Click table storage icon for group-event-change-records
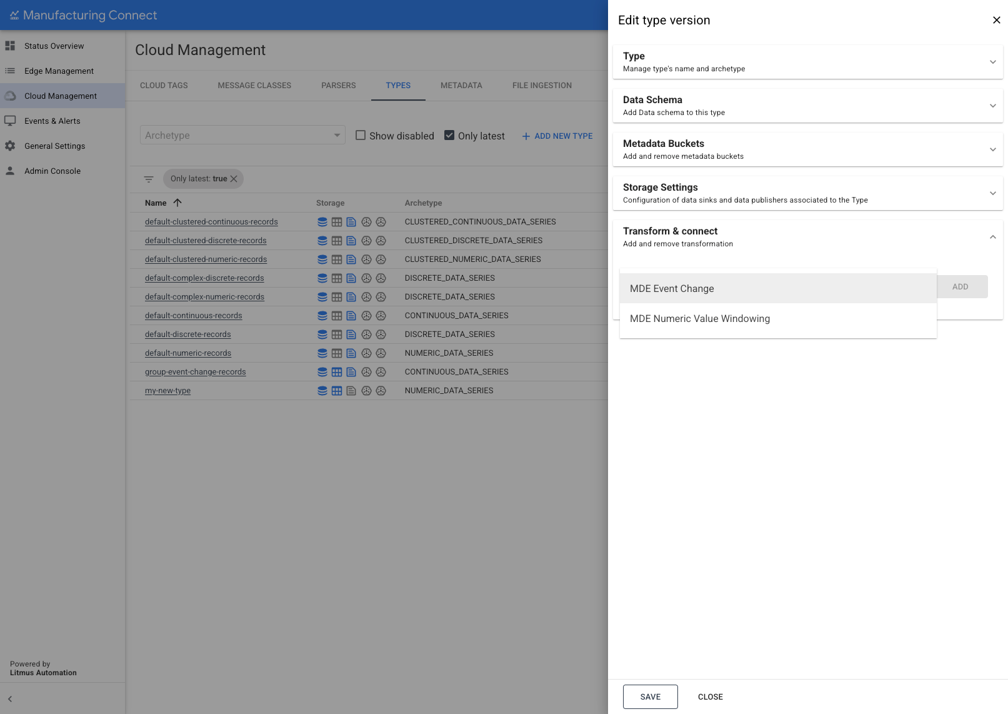The width and height of the screenshot is (1008, 714). point(337,372)
